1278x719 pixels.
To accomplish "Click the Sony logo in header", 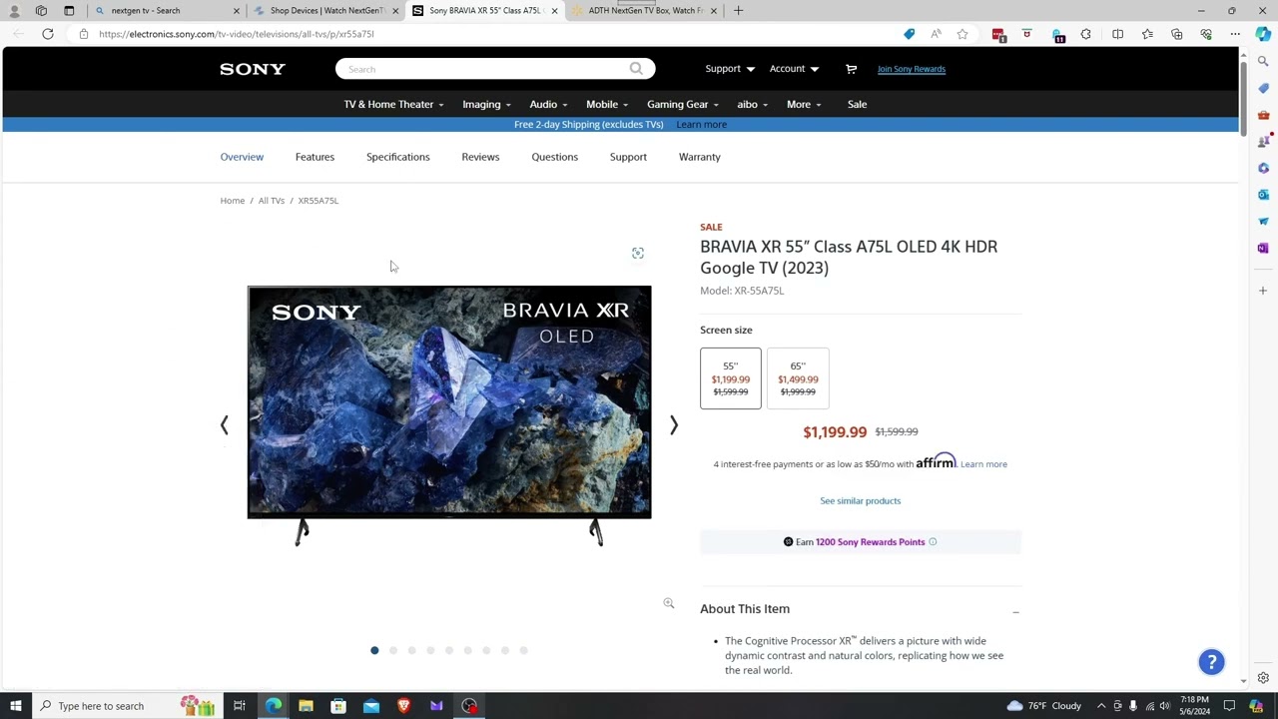I will pos(253,69).
